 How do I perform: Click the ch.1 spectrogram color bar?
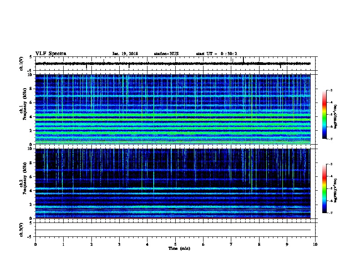pos(325,115)
